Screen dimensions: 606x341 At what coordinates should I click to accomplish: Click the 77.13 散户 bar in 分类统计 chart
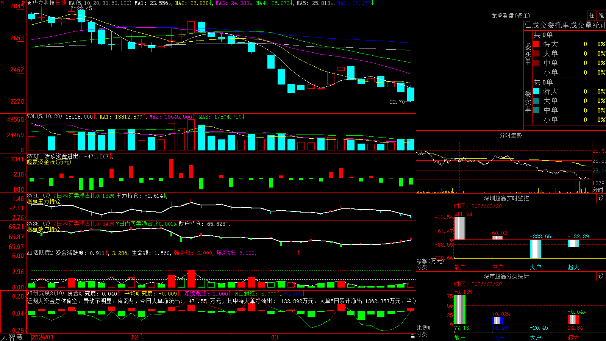460,309
